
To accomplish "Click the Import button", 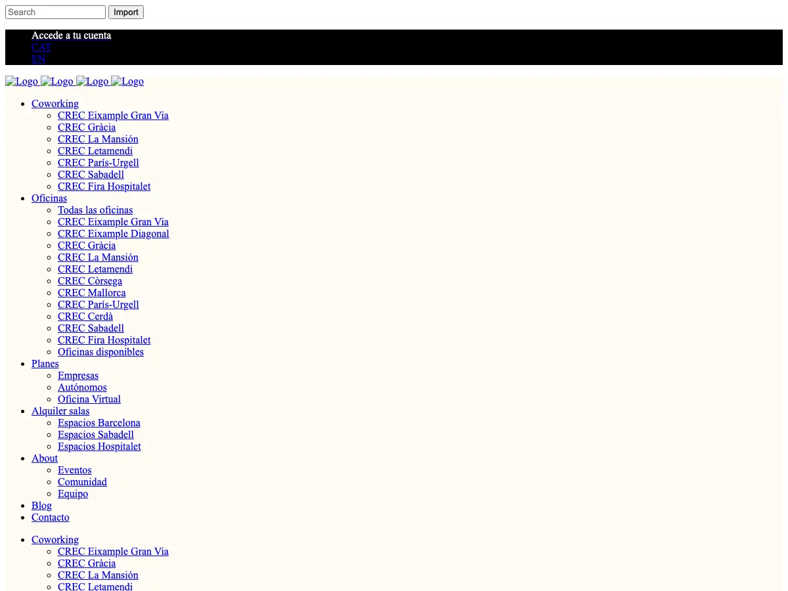I will (x=126, y=12).
